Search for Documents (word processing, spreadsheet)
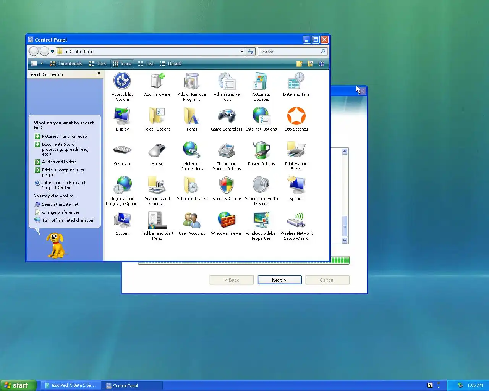This screenshot has height=391, width=489. [62, 149]
